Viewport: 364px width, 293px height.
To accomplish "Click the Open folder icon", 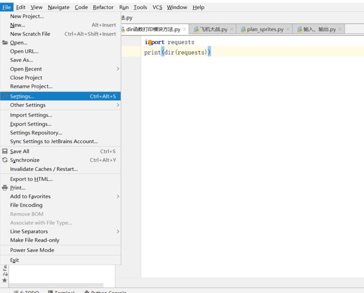I will [5, 42].
